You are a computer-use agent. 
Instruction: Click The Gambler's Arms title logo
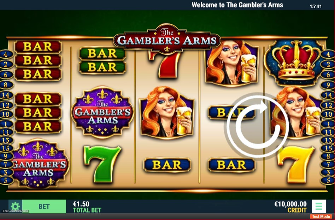[x=167, y=39]
